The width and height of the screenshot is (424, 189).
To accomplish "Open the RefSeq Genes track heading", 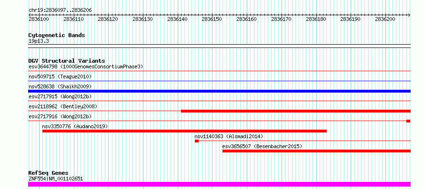I will coord(49,173).
